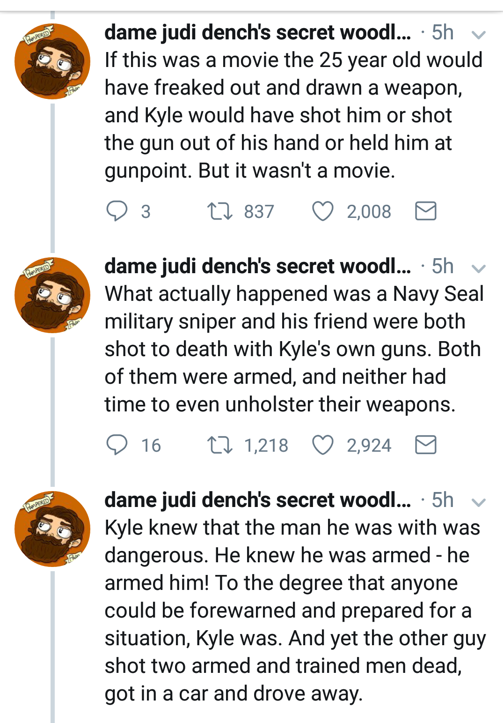The image size is (503, 723).
Task: Open the first tweet's chevron options menu
Action: pos(478,35)
